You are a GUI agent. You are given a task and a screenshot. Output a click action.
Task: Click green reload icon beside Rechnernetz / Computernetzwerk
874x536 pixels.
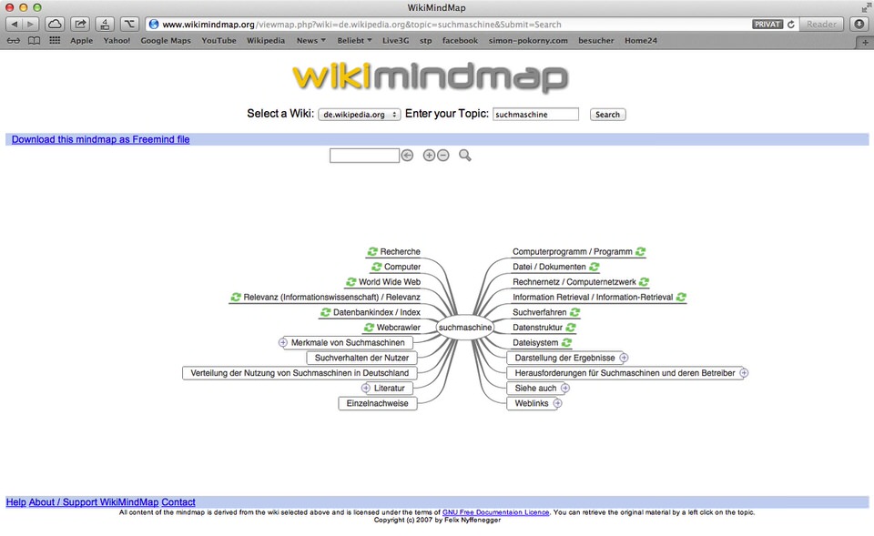(645, 282)
